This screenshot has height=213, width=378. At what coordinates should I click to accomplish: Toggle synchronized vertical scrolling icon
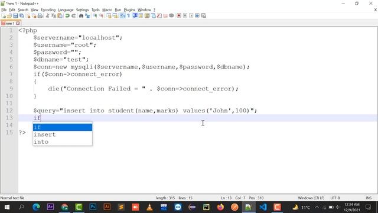coord(109,16)
